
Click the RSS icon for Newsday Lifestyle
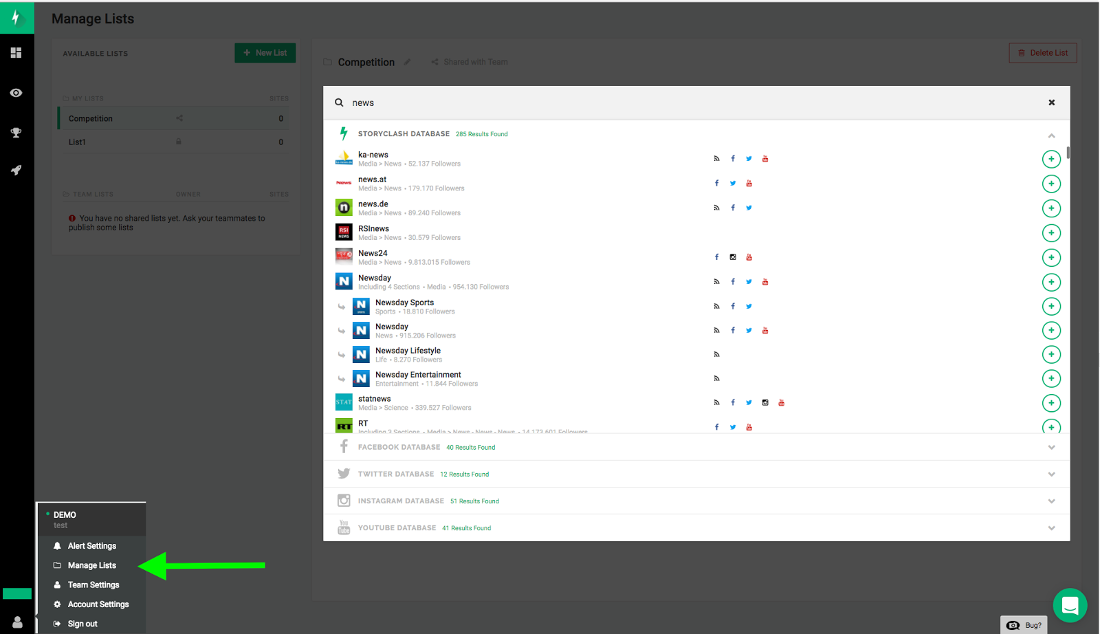click(716, 355)
